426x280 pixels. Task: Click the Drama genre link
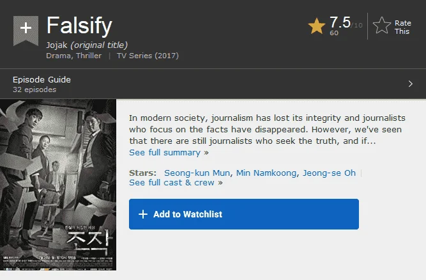point(58,56)
